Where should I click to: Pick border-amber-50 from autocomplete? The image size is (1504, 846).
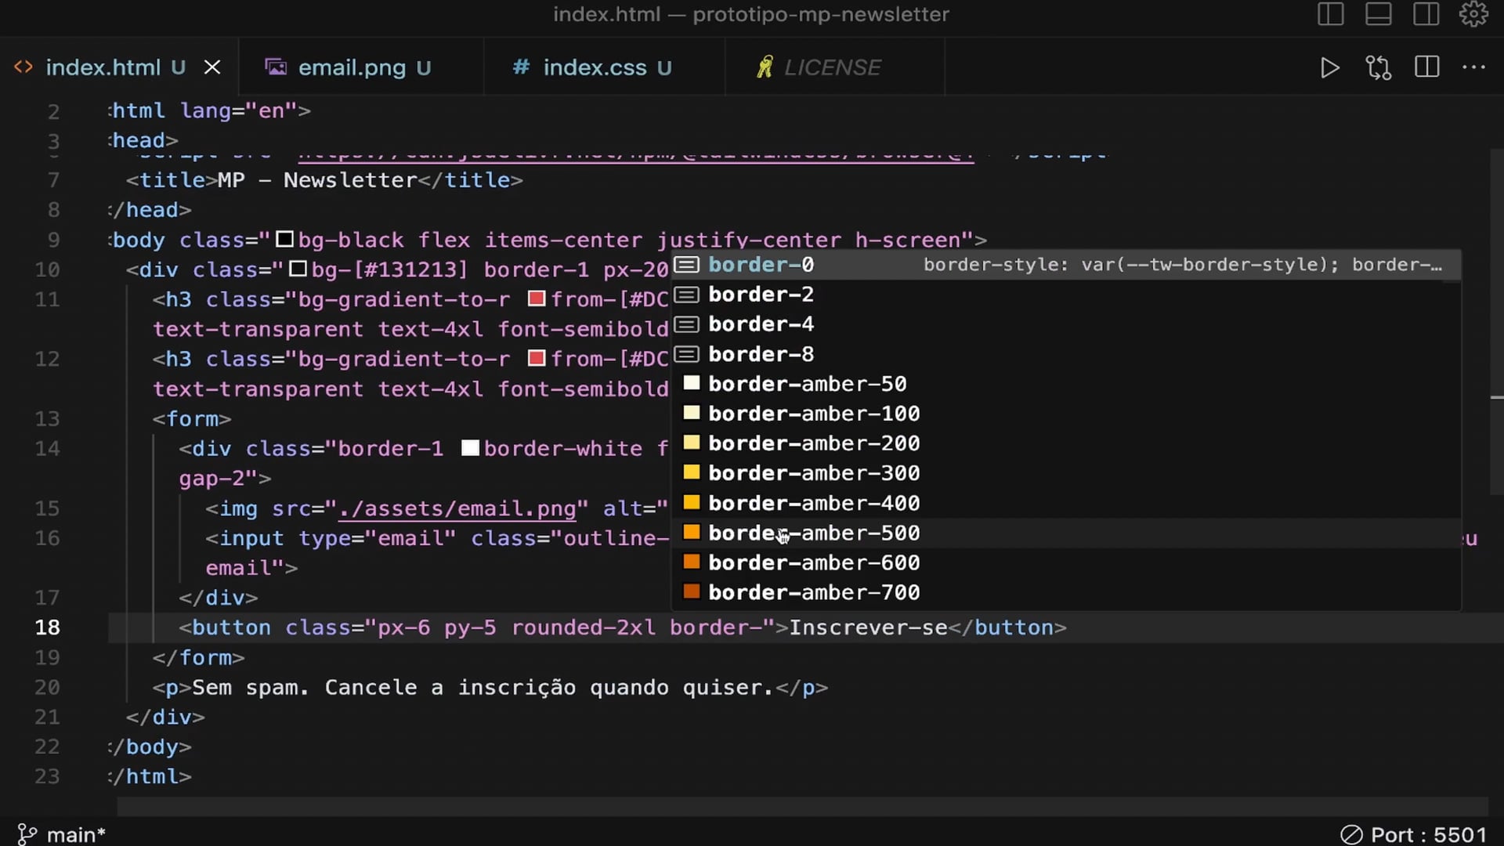pos(1066,384)
